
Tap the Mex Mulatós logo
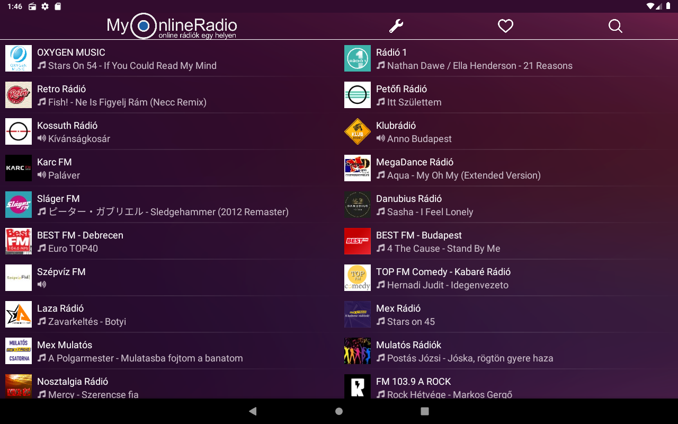tap(19, 351)
